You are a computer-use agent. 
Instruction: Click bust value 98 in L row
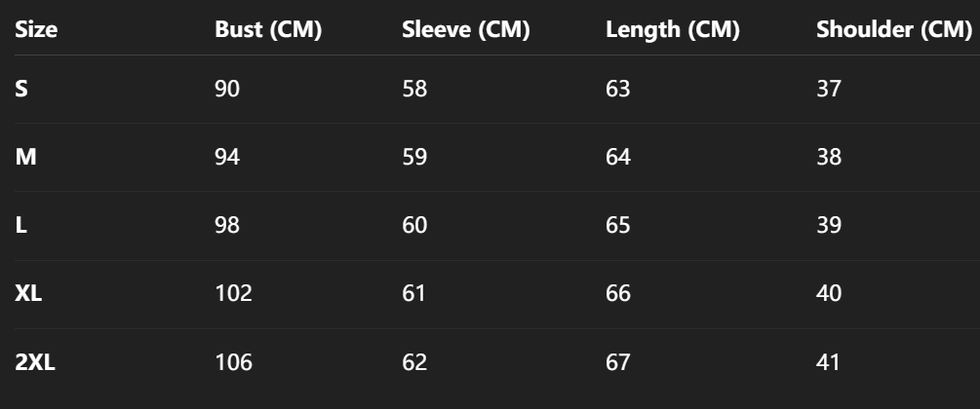[227, 226]
